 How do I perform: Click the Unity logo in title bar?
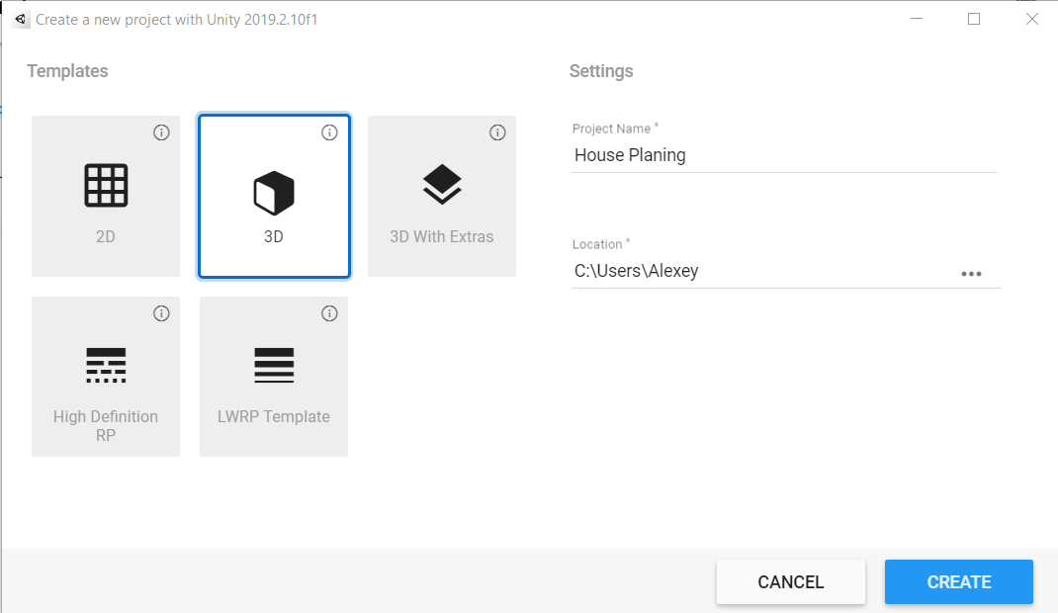[21, 19]
